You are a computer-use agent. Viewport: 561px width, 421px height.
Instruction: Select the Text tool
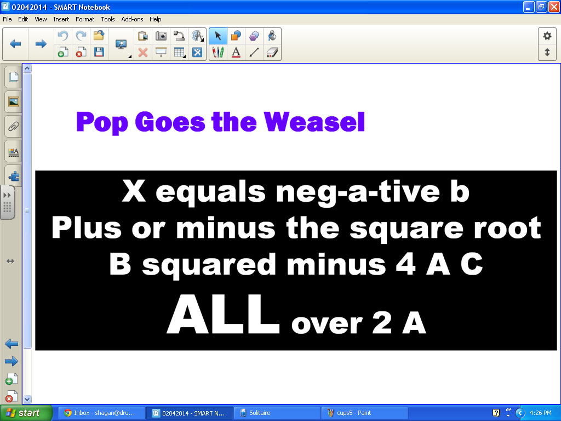click(236, 53)
